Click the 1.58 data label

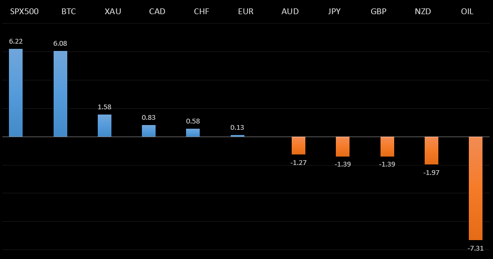click(105, 107)
